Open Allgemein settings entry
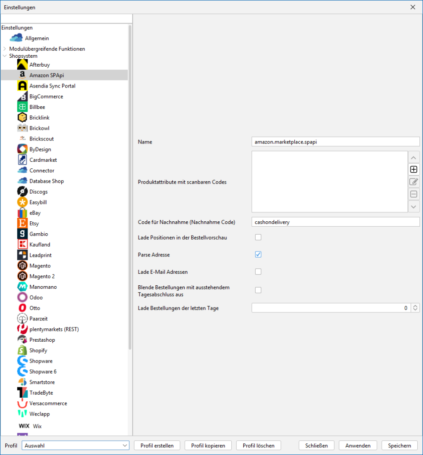 [x=37, y=38]
